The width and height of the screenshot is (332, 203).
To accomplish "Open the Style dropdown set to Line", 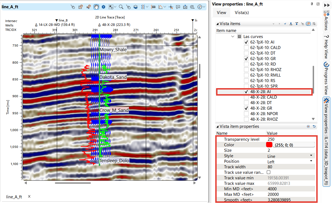I will [x=311, y=156].
